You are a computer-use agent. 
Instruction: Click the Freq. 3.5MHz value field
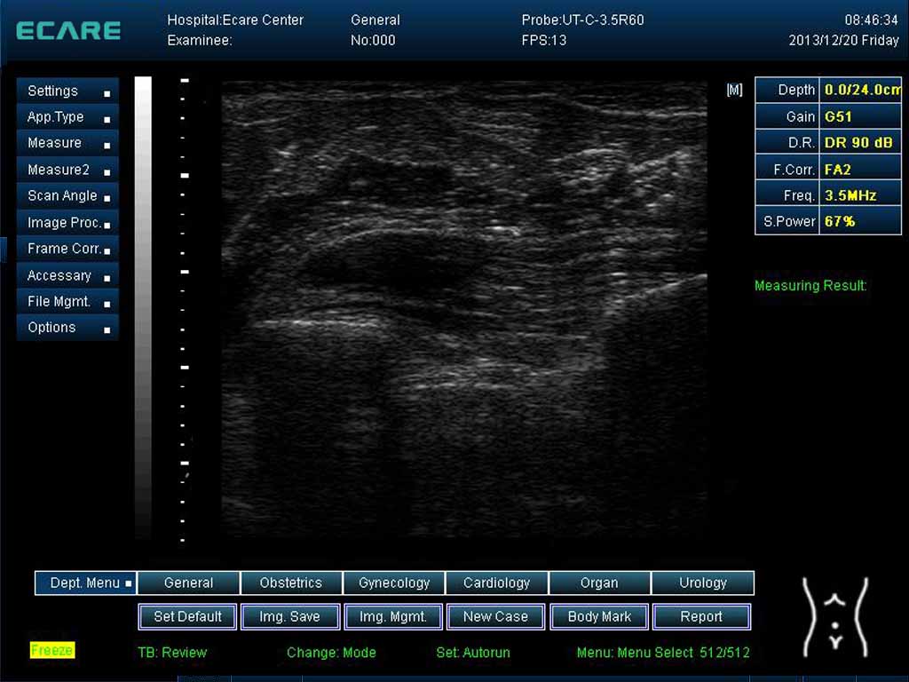(859, 194)
